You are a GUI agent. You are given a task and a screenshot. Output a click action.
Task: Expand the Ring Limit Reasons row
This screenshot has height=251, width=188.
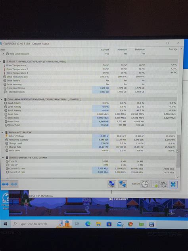pos(3,54)
